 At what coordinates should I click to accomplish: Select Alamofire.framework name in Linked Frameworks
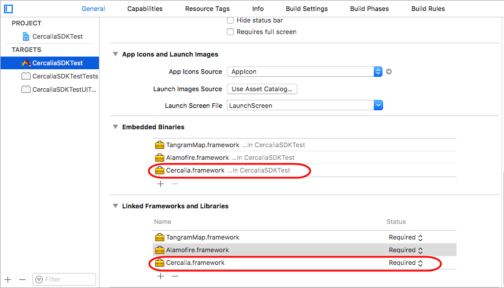197,250
